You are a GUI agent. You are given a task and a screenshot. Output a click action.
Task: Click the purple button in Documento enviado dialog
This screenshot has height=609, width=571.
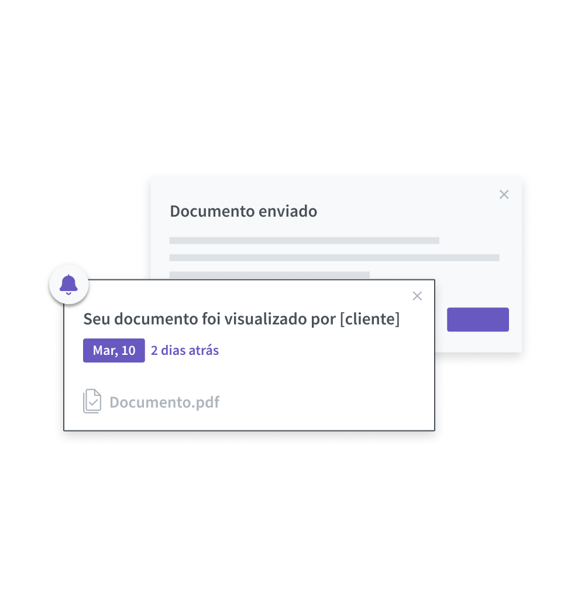tap(478, 320)
